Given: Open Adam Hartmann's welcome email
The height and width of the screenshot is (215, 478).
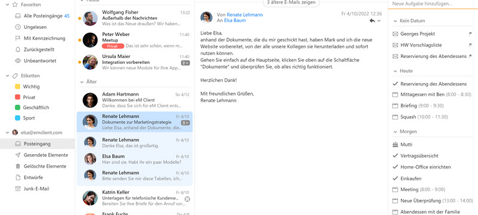Looking at the screenshot, I should [x=135, y=100].
